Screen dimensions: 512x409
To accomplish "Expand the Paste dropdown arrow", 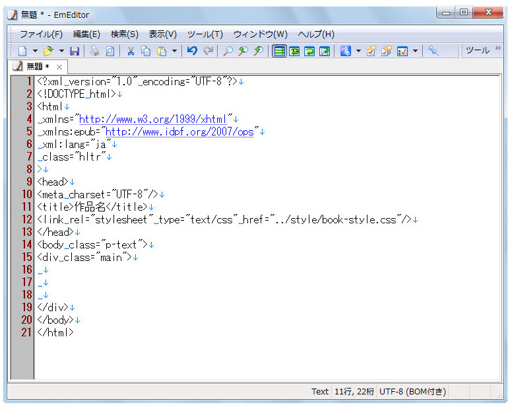I will [x=174, y=51].
